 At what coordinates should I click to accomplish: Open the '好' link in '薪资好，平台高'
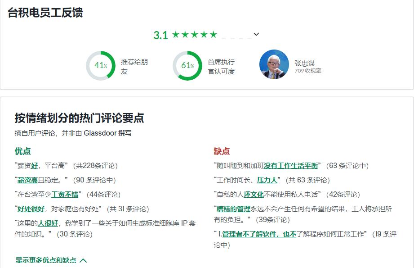(x=34, y=166)
